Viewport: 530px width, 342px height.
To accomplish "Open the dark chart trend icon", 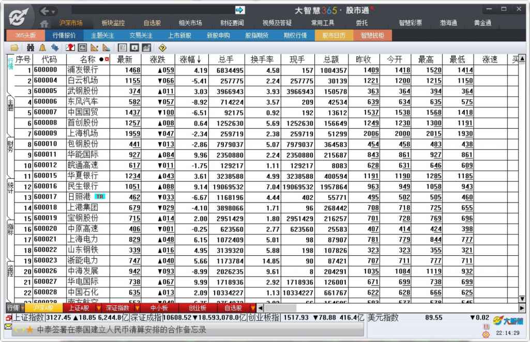I will pyautogui.click(x=146, y=48).
